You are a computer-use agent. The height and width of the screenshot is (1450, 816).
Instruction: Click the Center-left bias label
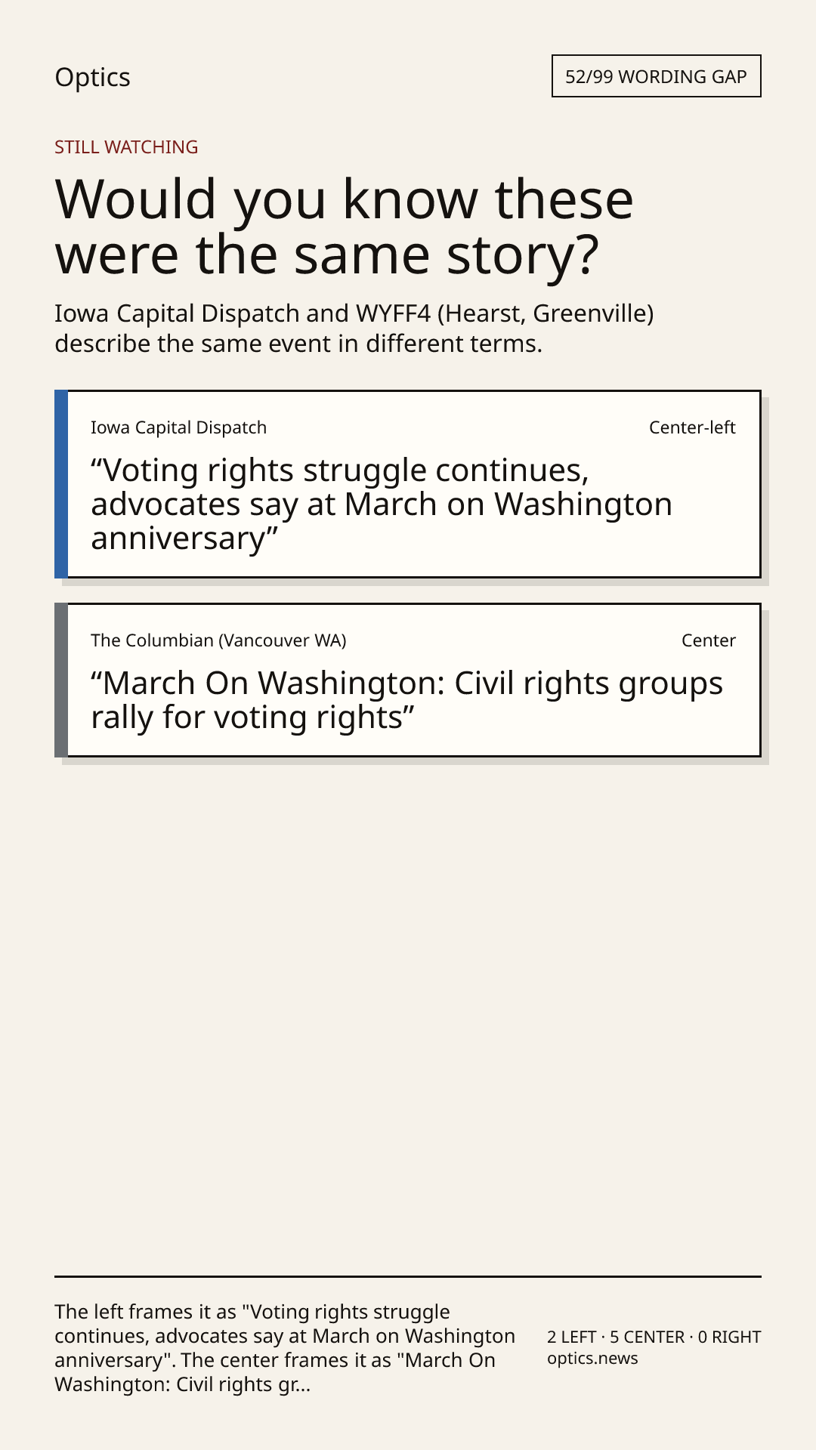(x=692, y=427)
